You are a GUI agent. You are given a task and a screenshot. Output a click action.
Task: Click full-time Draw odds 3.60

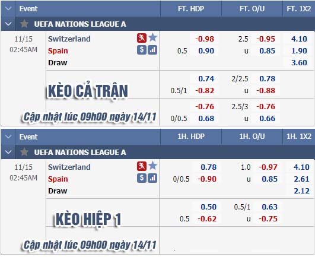tap(299, 63)
